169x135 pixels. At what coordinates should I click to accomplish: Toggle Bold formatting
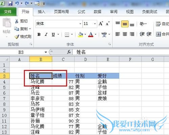coord(39,35)
